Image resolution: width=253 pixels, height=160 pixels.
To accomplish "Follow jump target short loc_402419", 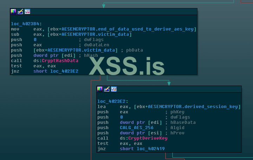I will (142, 148).
